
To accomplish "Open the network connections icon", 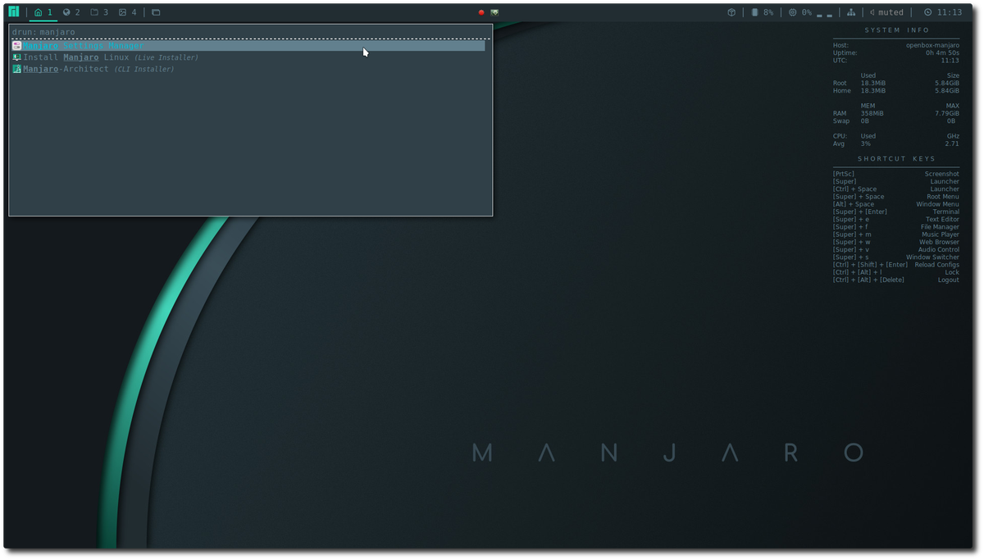I will pyautogui.click(x=851, y=12).
